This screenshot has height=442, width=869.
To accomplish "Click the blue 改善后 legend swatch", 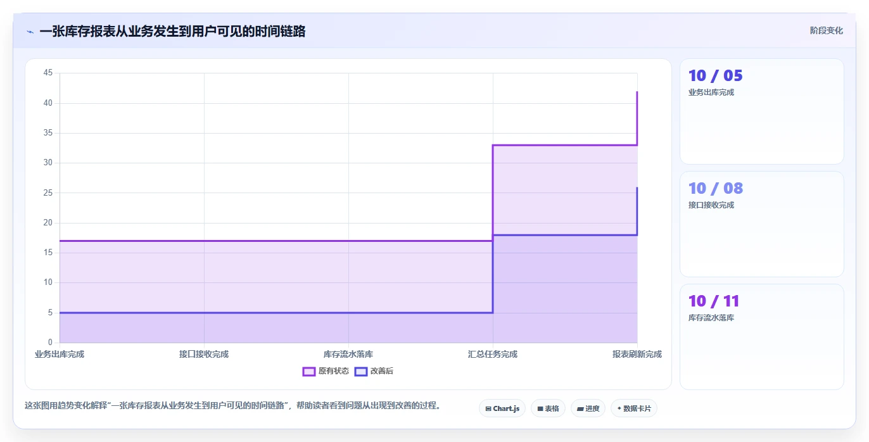I will pos(361,371).
